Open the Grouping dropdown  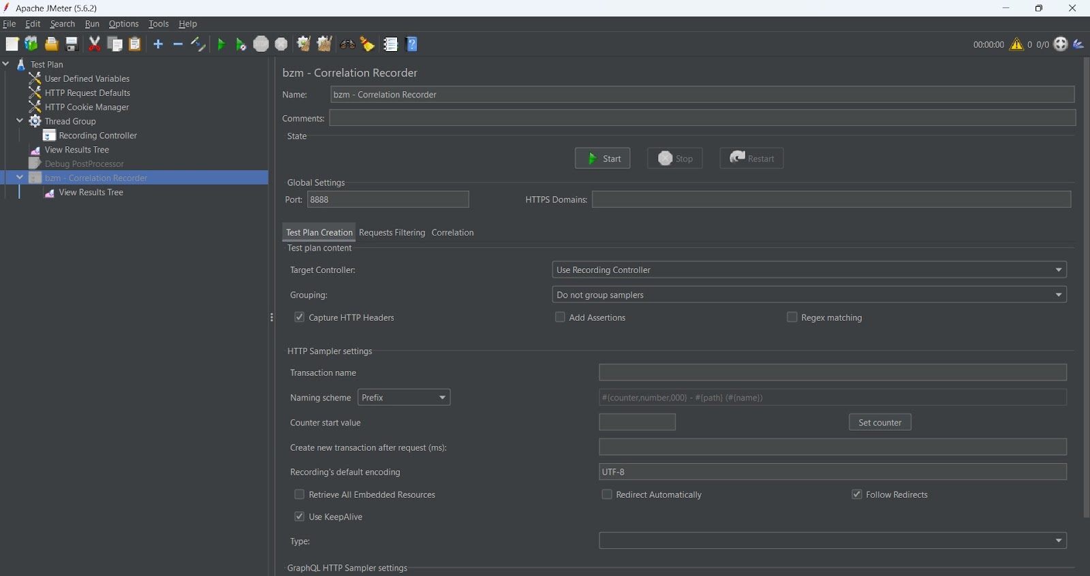point(809,295)
